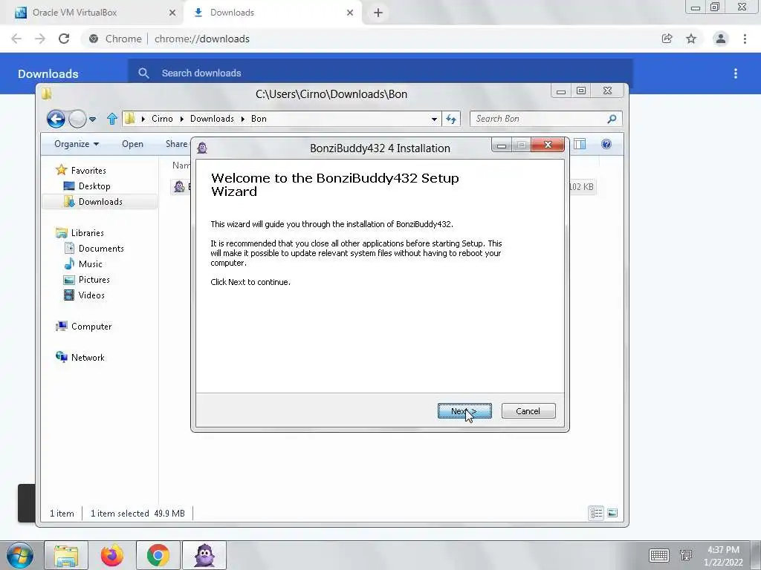Click the Search downloads field
Image resolution: width=761 pixels, height=570 pixels.
coord(380,73)
